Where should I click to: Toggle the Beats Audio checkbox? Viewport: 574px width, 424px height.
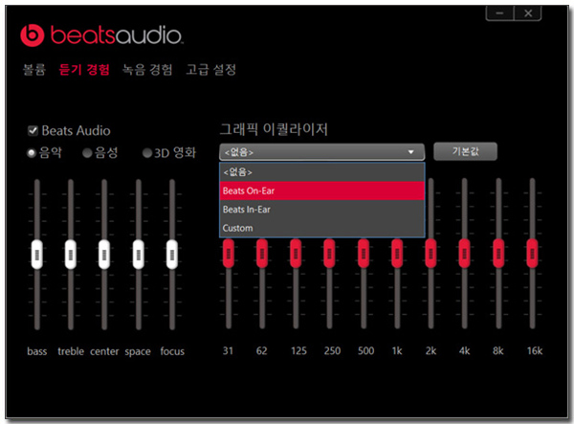[33, 130]
